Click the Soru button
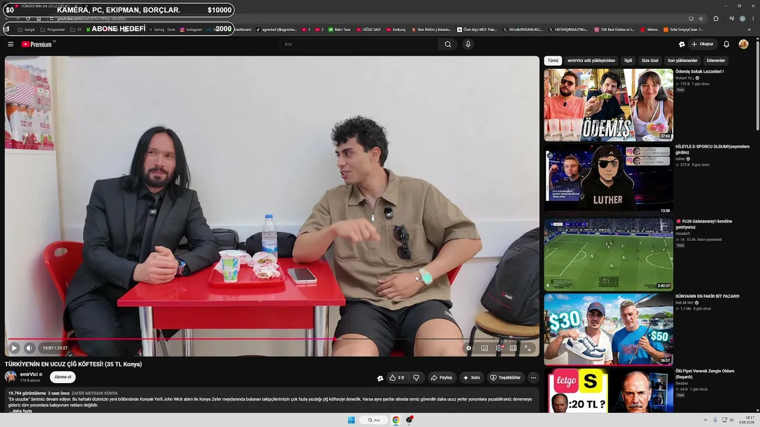 [471, 378]
